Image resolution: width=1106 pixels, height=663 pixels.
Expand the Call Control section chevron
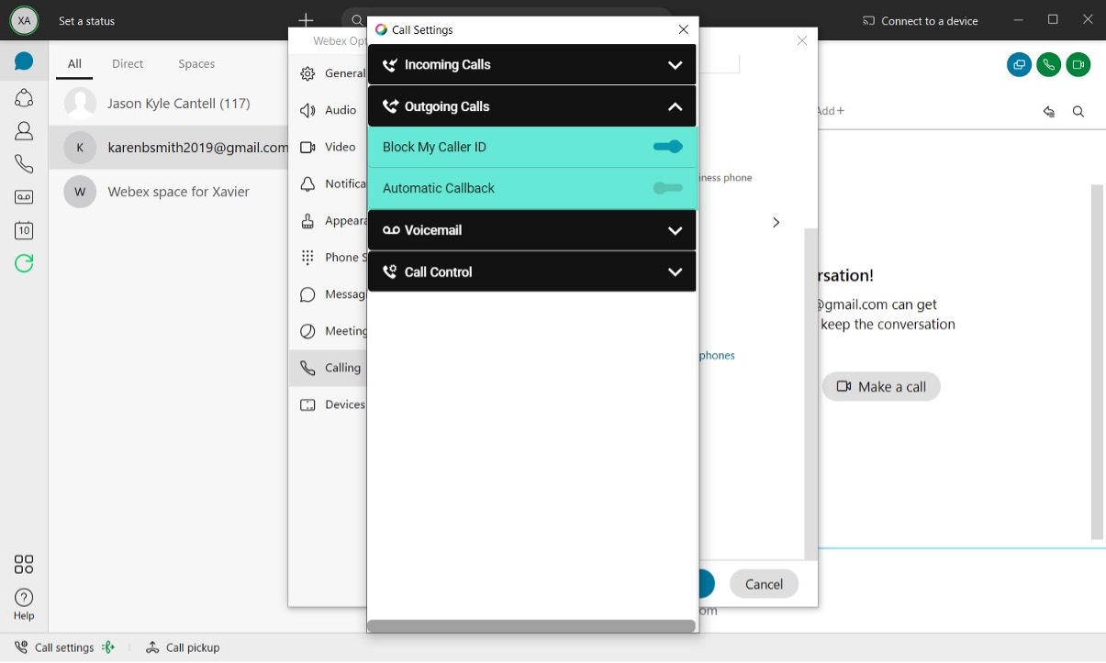pyautogui.click(x=676, y=271)
